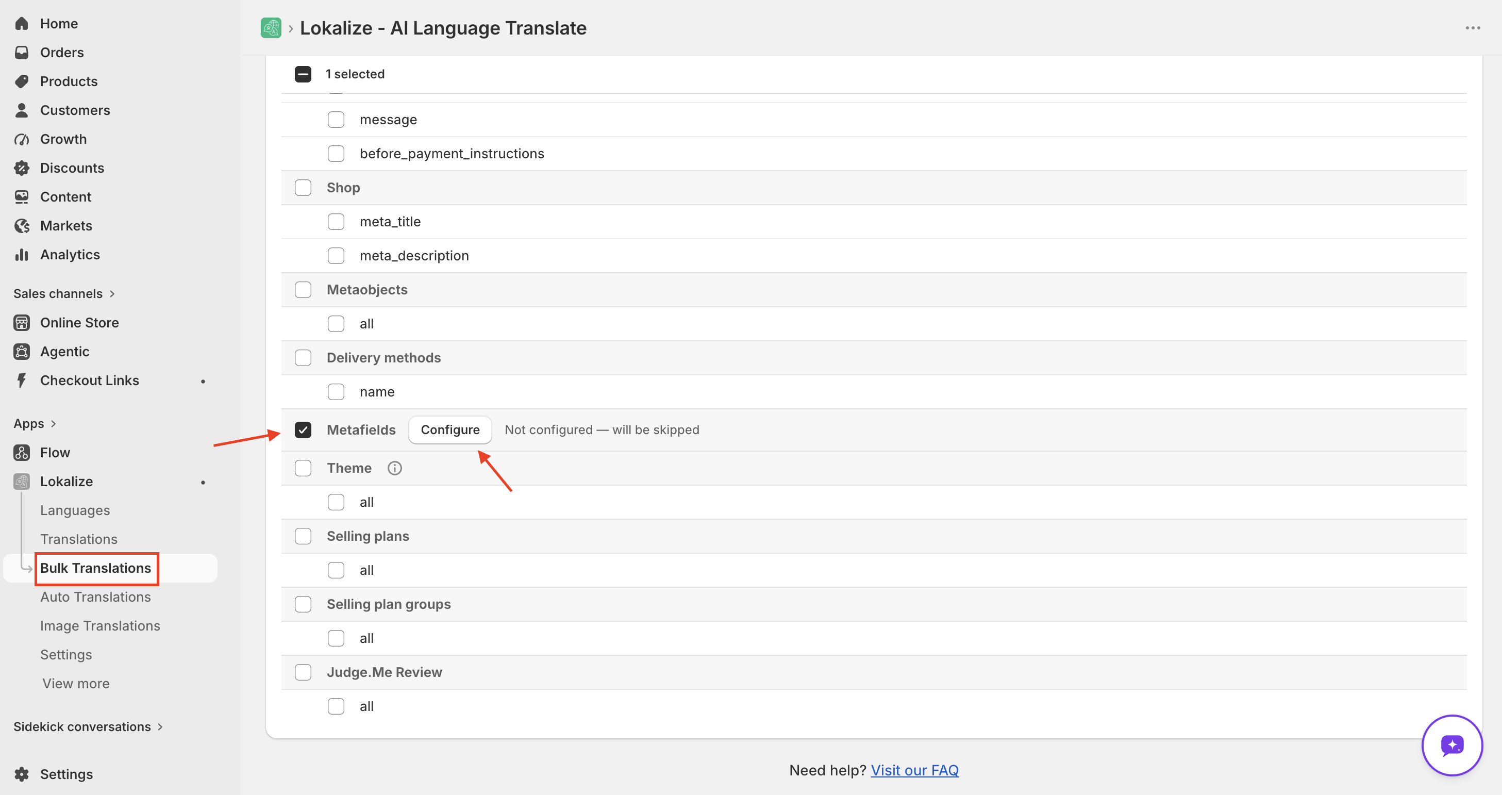Click the Orders inbox icon

click(x=22, y=53)
